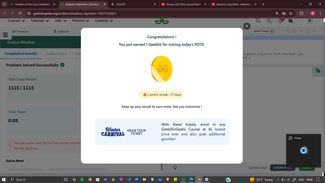Open the D profile avatar on GeeksforGeeks
This screenshot has height=183, width=325.
[310, 21]
